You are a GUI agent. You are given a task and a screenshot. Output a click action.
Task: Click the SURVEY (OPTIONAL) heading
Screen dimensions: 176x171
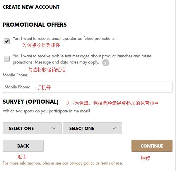pos(30,102)
